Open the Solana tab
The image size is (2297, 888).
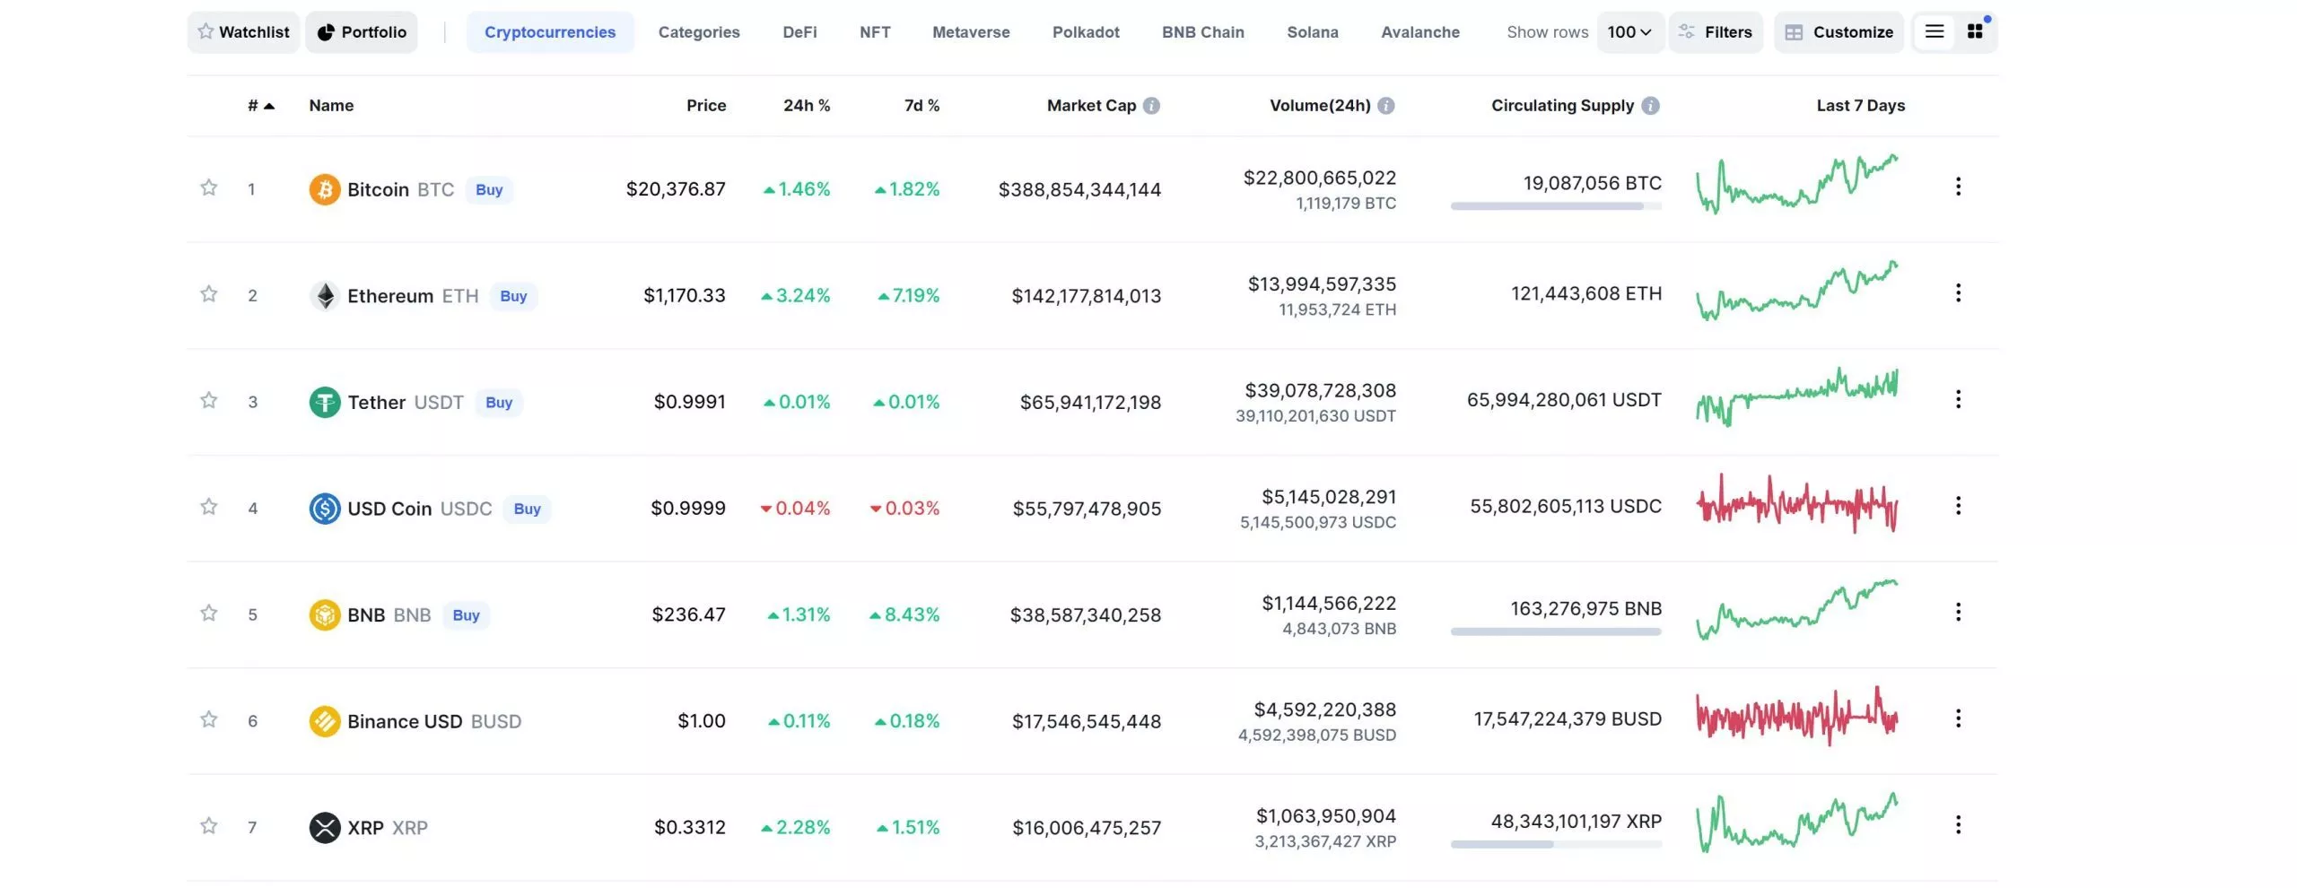(1313, 32)
